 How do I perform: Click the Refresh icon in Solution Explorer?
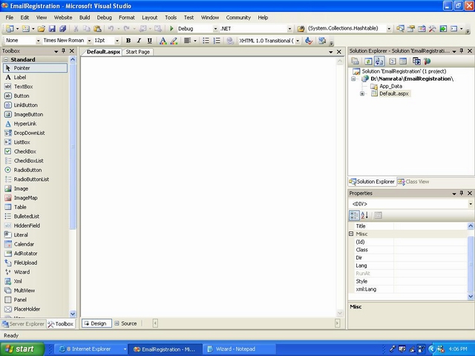click(368, 62)
